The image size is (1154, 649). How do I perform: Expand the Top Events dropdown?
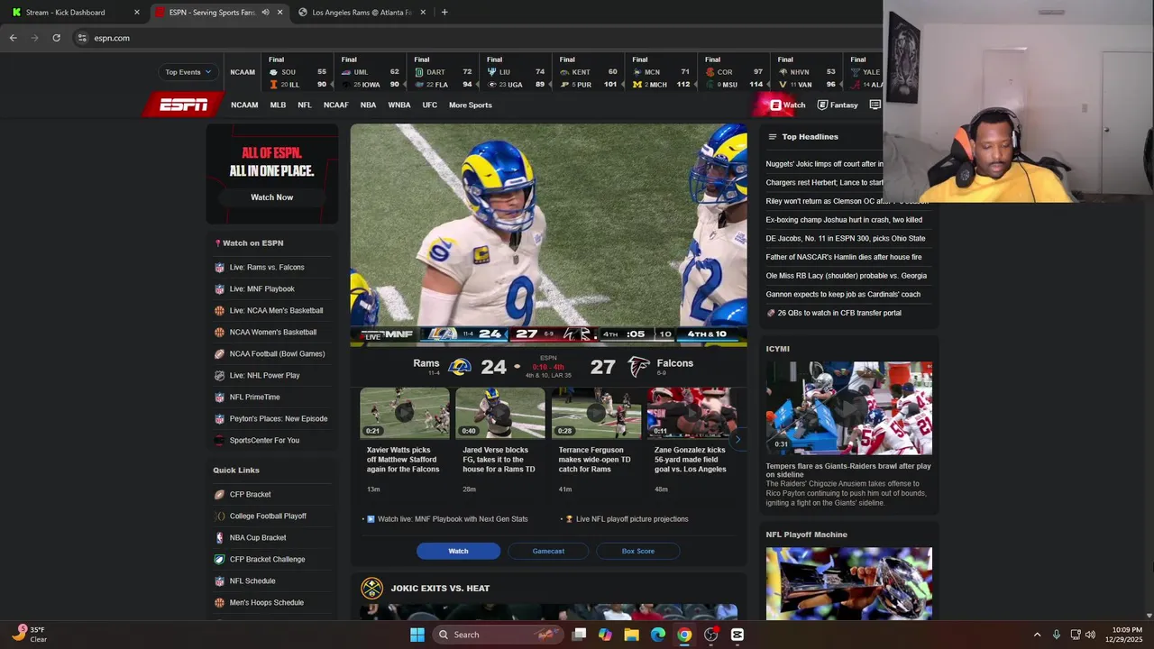tap(188, 72)
